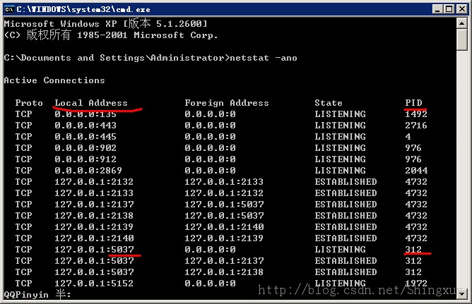This screenshot has width=472, height=304.
Task: Click foreign address 127.0.0.1:2140
Action: point(224,227)
